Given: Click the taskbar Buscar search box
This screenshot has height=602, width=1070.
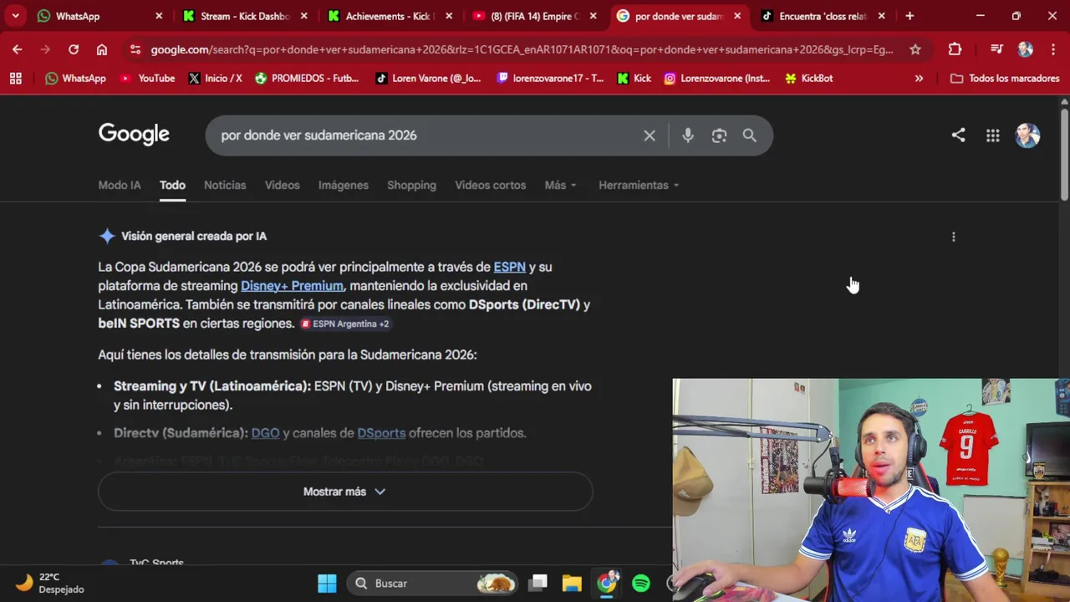Looking at the screenshot, I should 431,583.
